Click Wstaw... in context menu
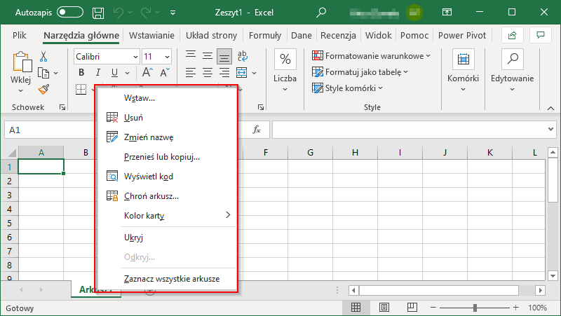This screenshot has width=561, height=316. pos(166,98)
